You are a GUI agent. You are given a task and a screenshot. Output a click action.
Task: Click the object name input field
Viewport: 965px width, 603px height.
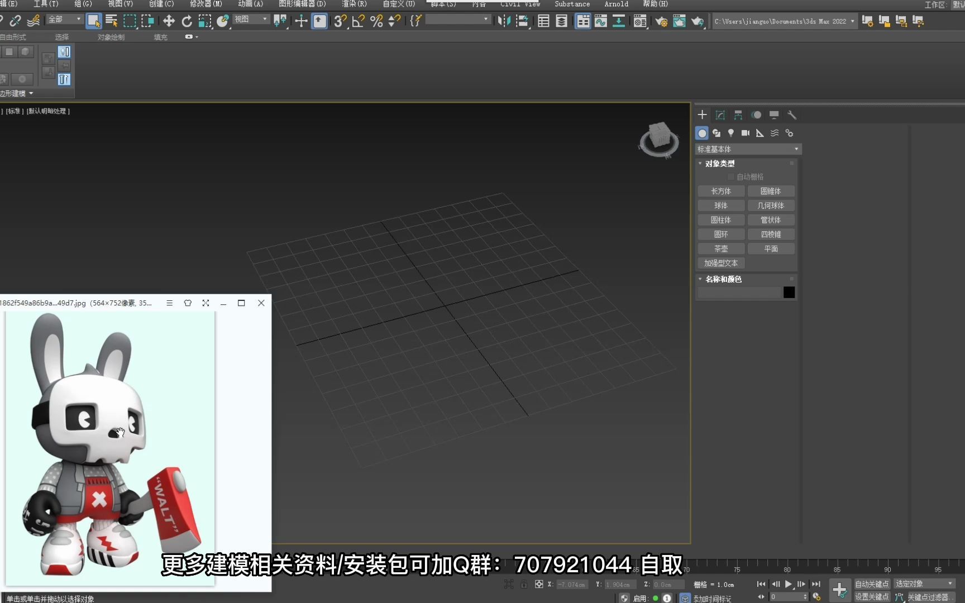tap(739, 293)
